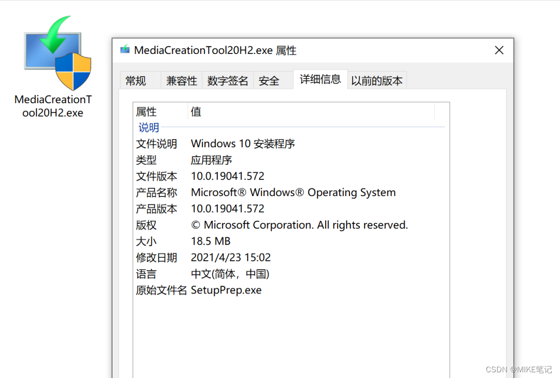Click the size value 18.5 MB

211,241
